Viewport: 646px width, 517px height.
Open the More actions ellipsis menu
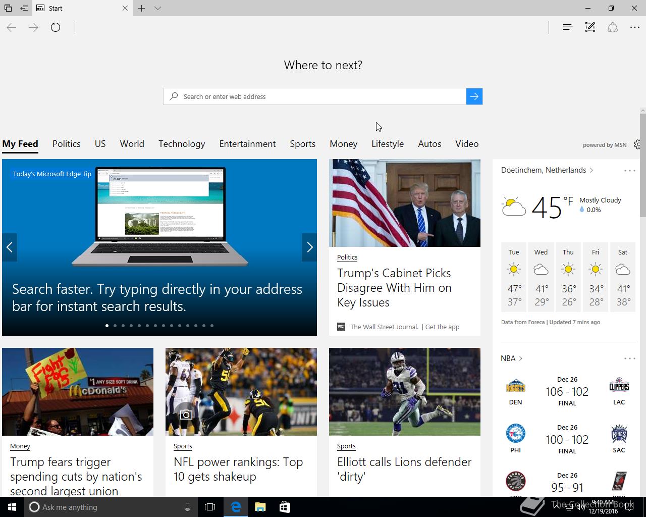click(x=635, y=27)
